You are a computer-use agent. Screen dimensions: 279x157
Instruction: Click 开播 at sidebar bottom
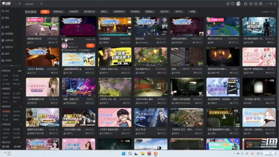point(6,147)
